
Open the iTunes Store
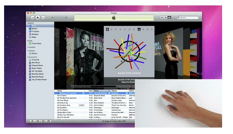pyautogui.click(x=36, y=43)
